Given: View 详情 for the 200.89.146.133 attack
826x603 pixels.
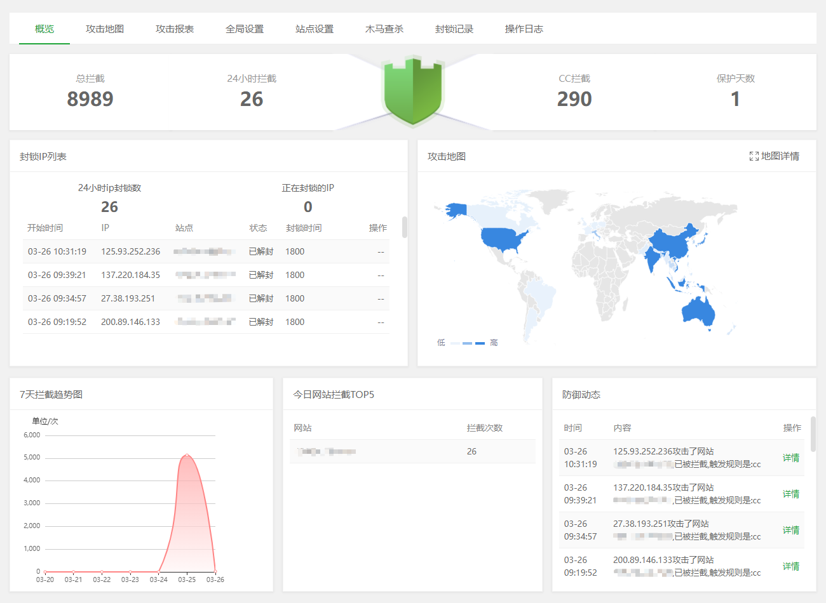Looking at the screenshot, I should pos(791,566).
